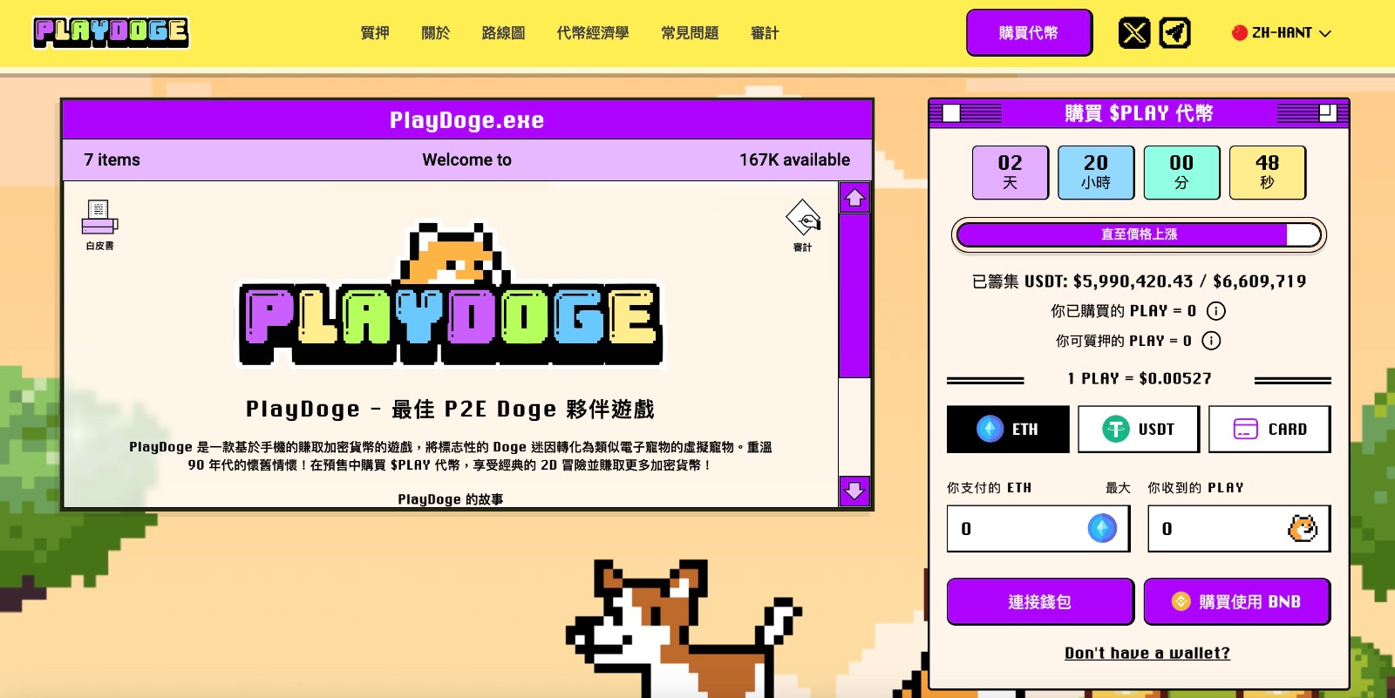Click the 連接錢包 connect wallet button
The image size is (1395, 698).
click(x=1040, y=601)
